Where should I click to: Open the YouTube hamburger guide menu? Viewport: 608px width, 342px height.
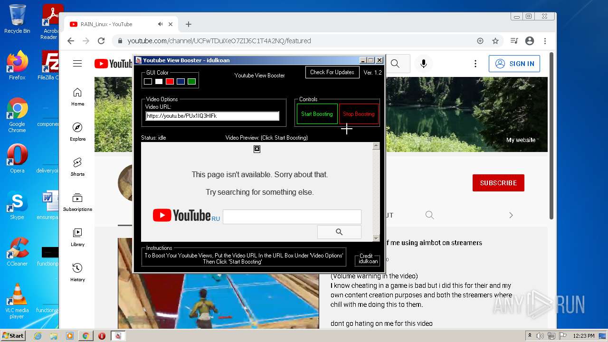(x=77, y=64)
